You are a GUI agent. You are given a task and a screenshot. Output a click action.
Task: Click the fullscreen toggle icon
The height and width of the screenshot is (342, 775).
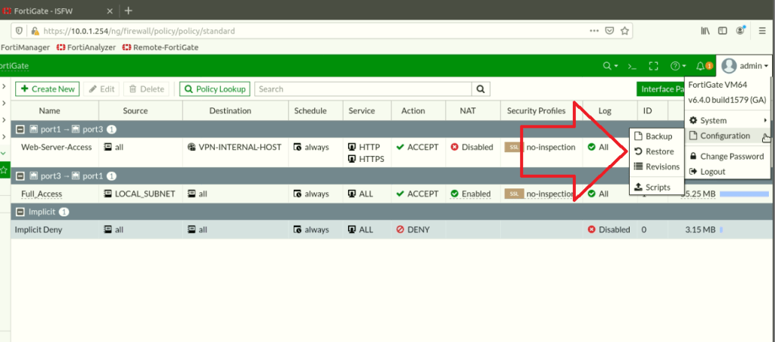[x=654, y=66]
